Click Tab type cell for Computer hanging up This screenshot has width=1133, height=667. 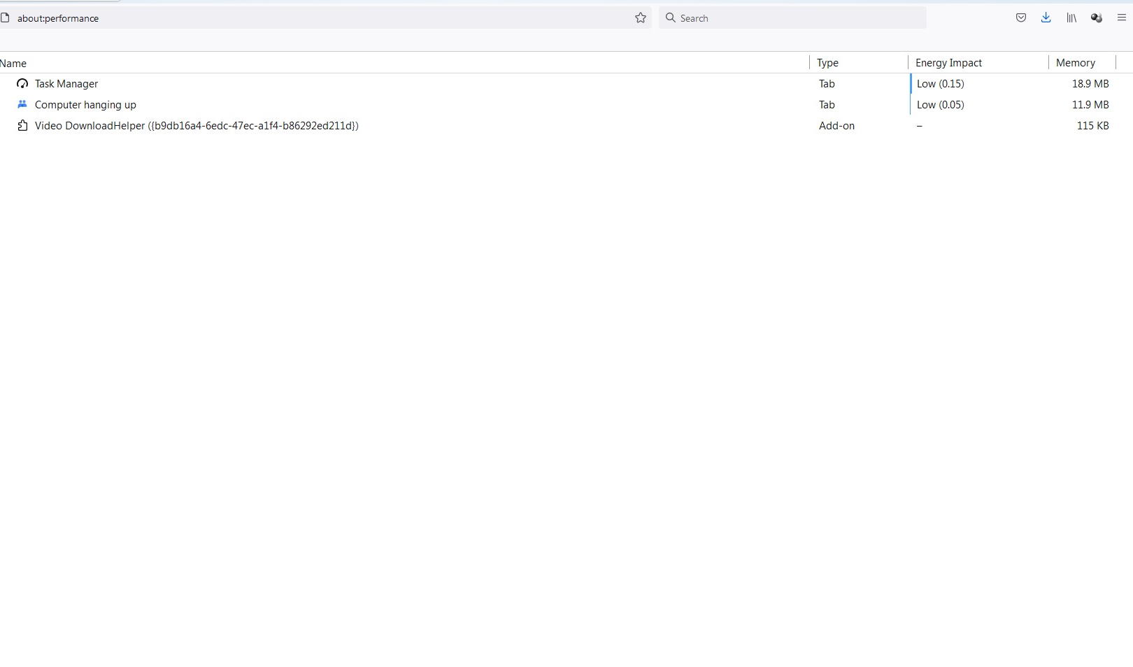tap(827, 105)
